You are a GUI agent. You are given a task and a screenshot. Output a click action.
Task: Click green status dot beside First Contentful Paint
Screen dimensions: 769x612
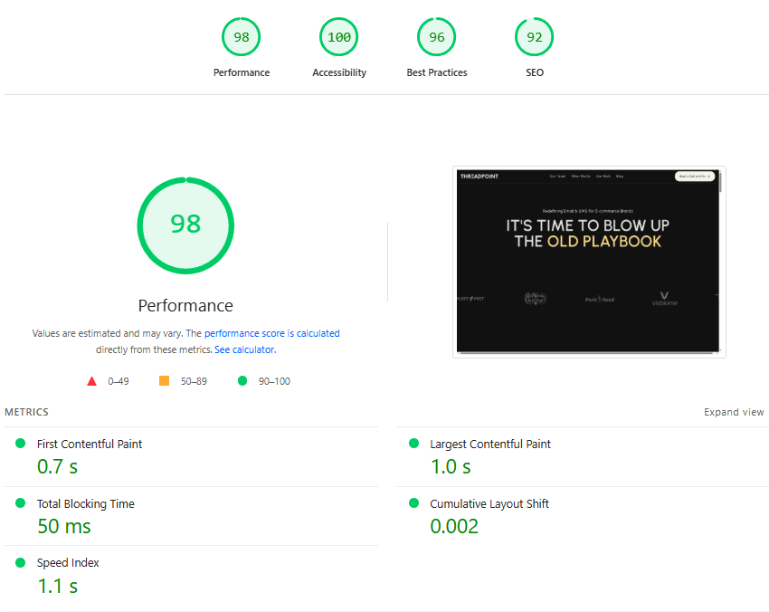tap(21, 444)
